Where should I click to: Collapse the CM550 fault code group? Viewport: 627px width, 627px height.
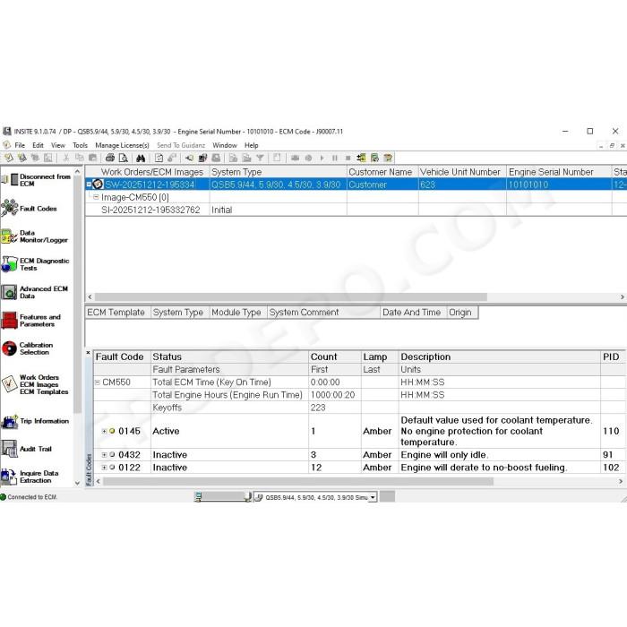tap(97, 382)
